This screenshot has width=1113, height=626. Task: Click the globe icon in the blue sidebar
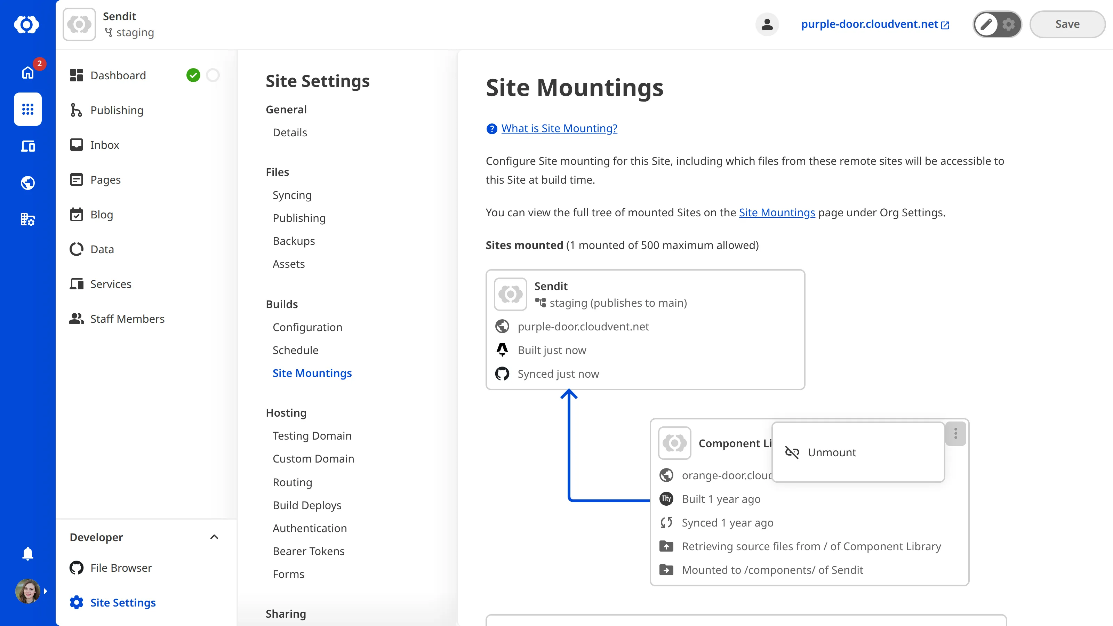27,183
